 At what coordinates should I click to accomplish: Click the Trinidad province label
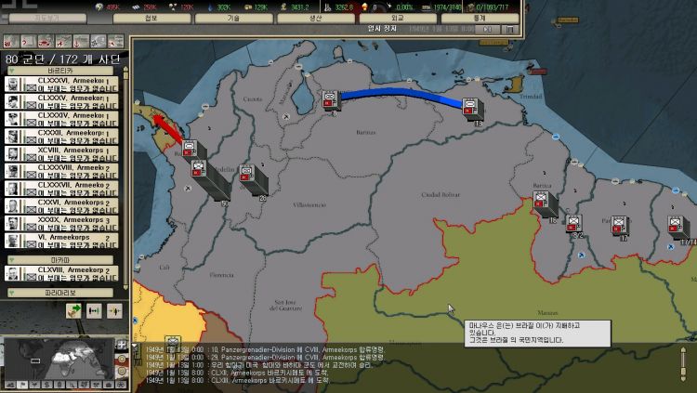(531, 97)
